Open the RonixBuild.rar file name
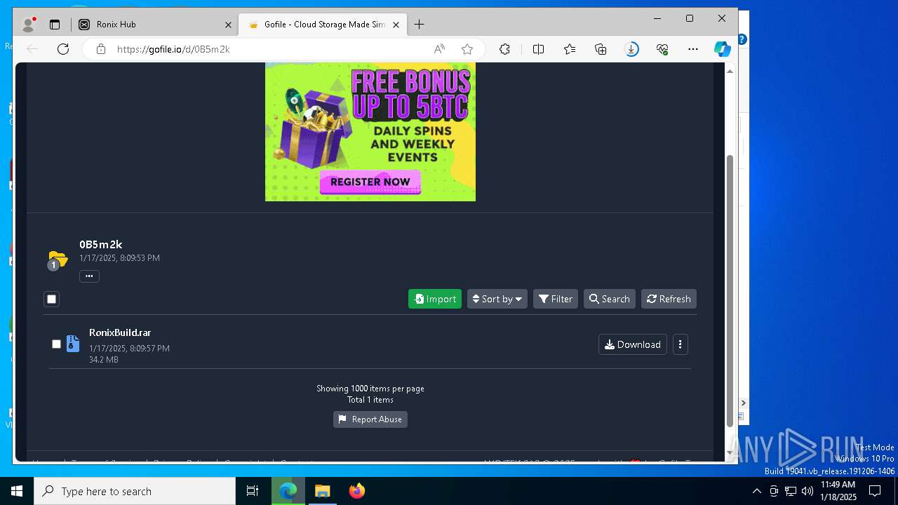 [120, 332]
